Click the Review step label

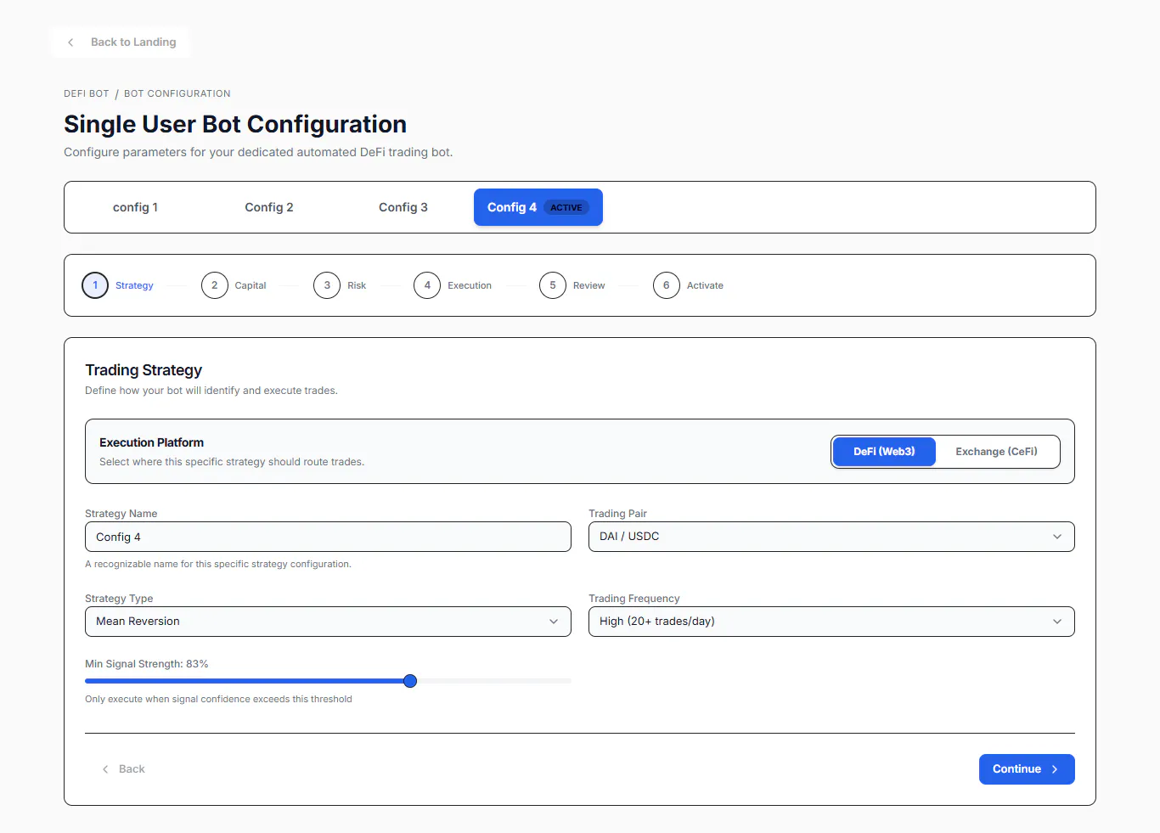pos(588,285)
